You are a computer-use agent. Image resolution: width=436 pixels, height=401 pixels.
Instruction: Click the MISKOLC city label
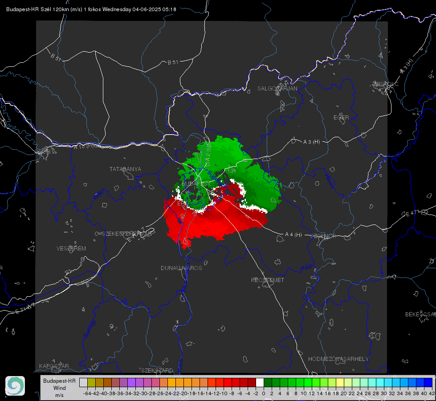pos(386,84)
